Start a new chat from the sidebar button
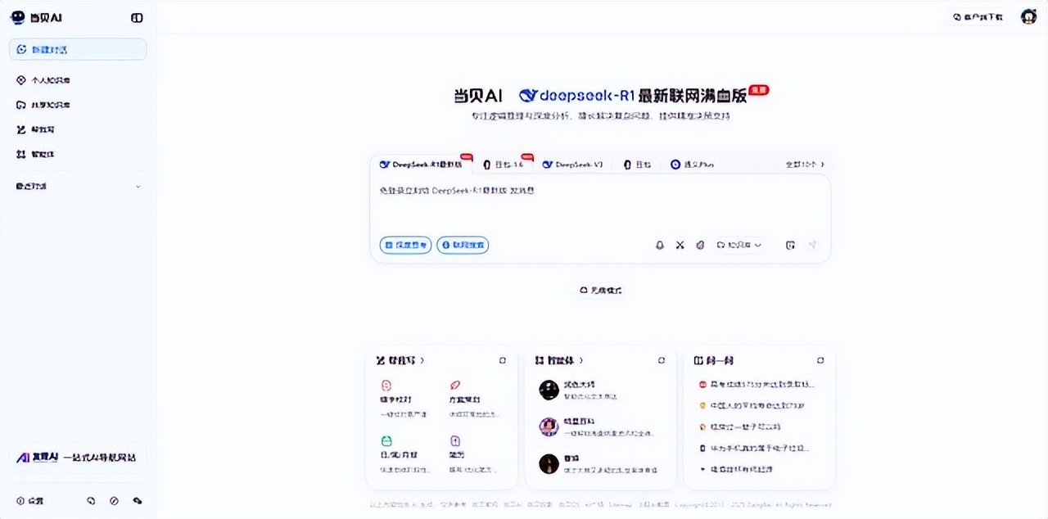 [78, 49]
